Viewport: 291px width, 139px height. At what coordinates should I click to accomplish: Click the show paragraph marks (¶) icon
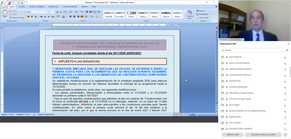click(99, 12)
